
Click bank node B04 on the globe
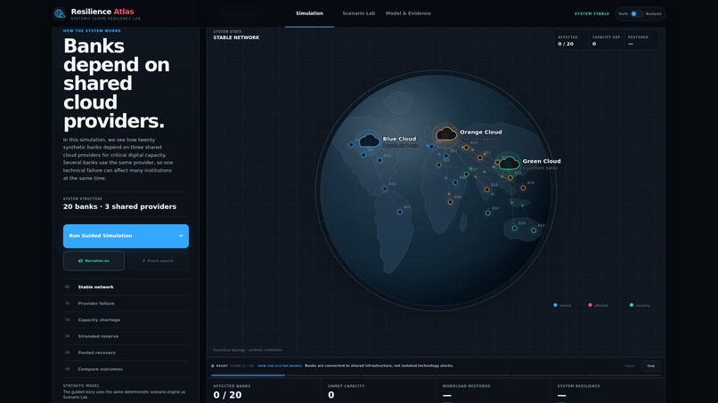click(x=385, y=189)
